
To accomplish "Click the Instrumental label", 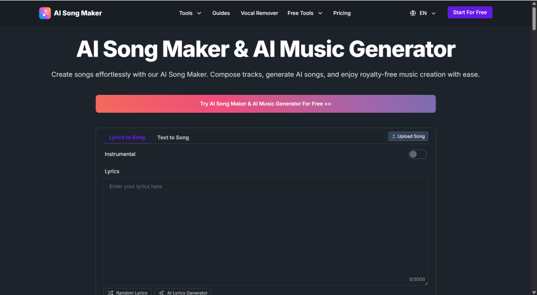I will [120, 154].
